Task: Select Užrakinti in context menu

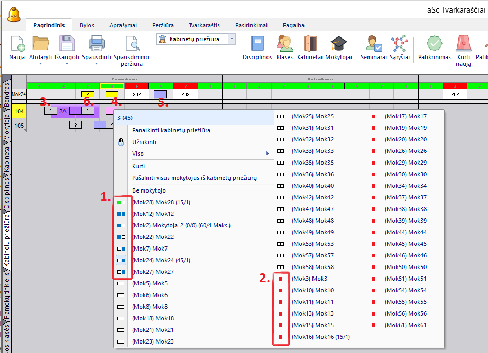Action: 144,142
